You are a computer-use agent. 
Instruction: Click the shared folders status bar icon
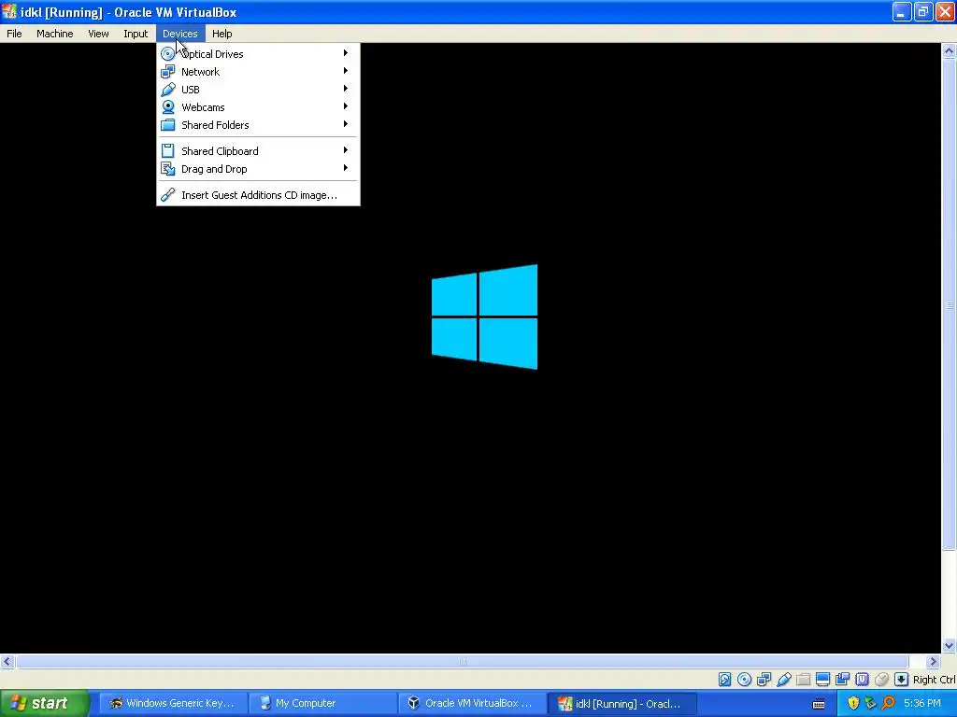803,680
